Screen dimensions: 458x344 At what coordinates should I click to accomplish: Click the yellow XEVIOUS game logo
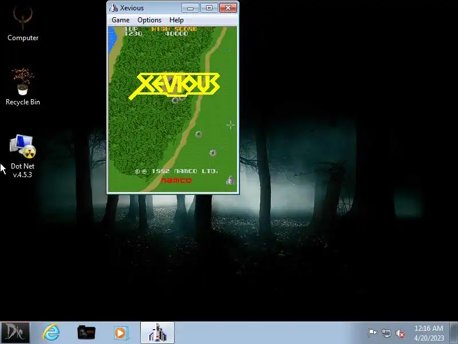click(x=175, y=85)
